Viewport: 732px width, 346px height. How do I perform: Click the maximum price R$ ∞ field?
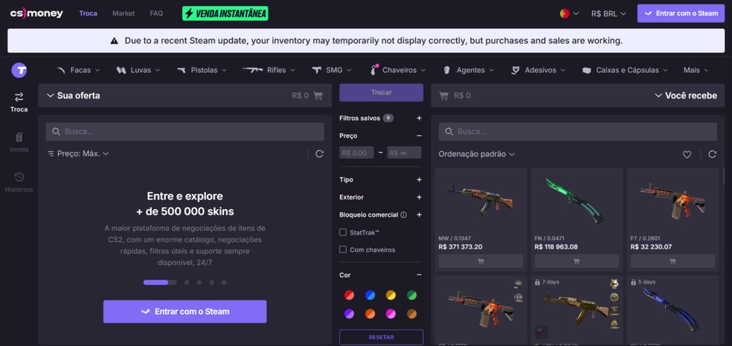click(x=404, y=153)
